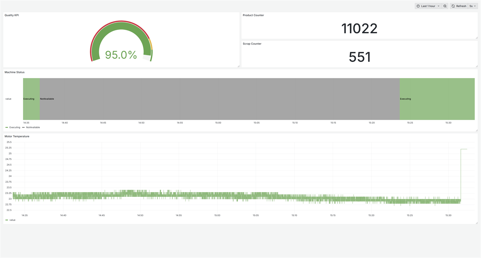481x258 pixels.
Task: Click the Machine Status panel title
Action: pyautogui.click(x=14, y=72)
